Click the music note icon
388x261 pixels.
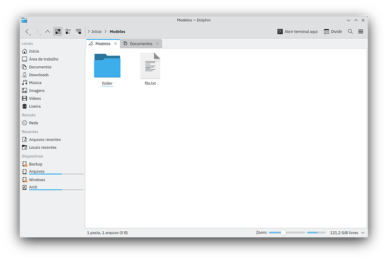(x=25, y=83)
